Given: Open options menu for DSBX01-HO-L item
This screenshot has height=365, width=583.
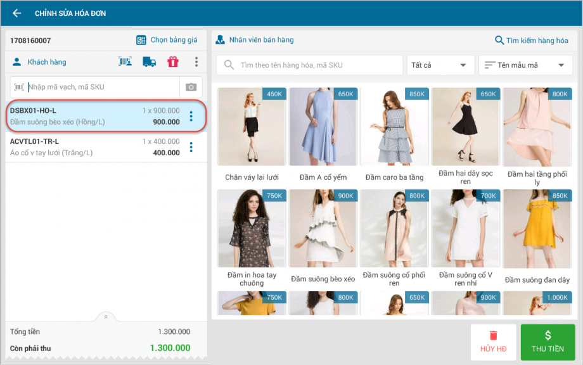Looking at the screenshot, I should point(191,117).
